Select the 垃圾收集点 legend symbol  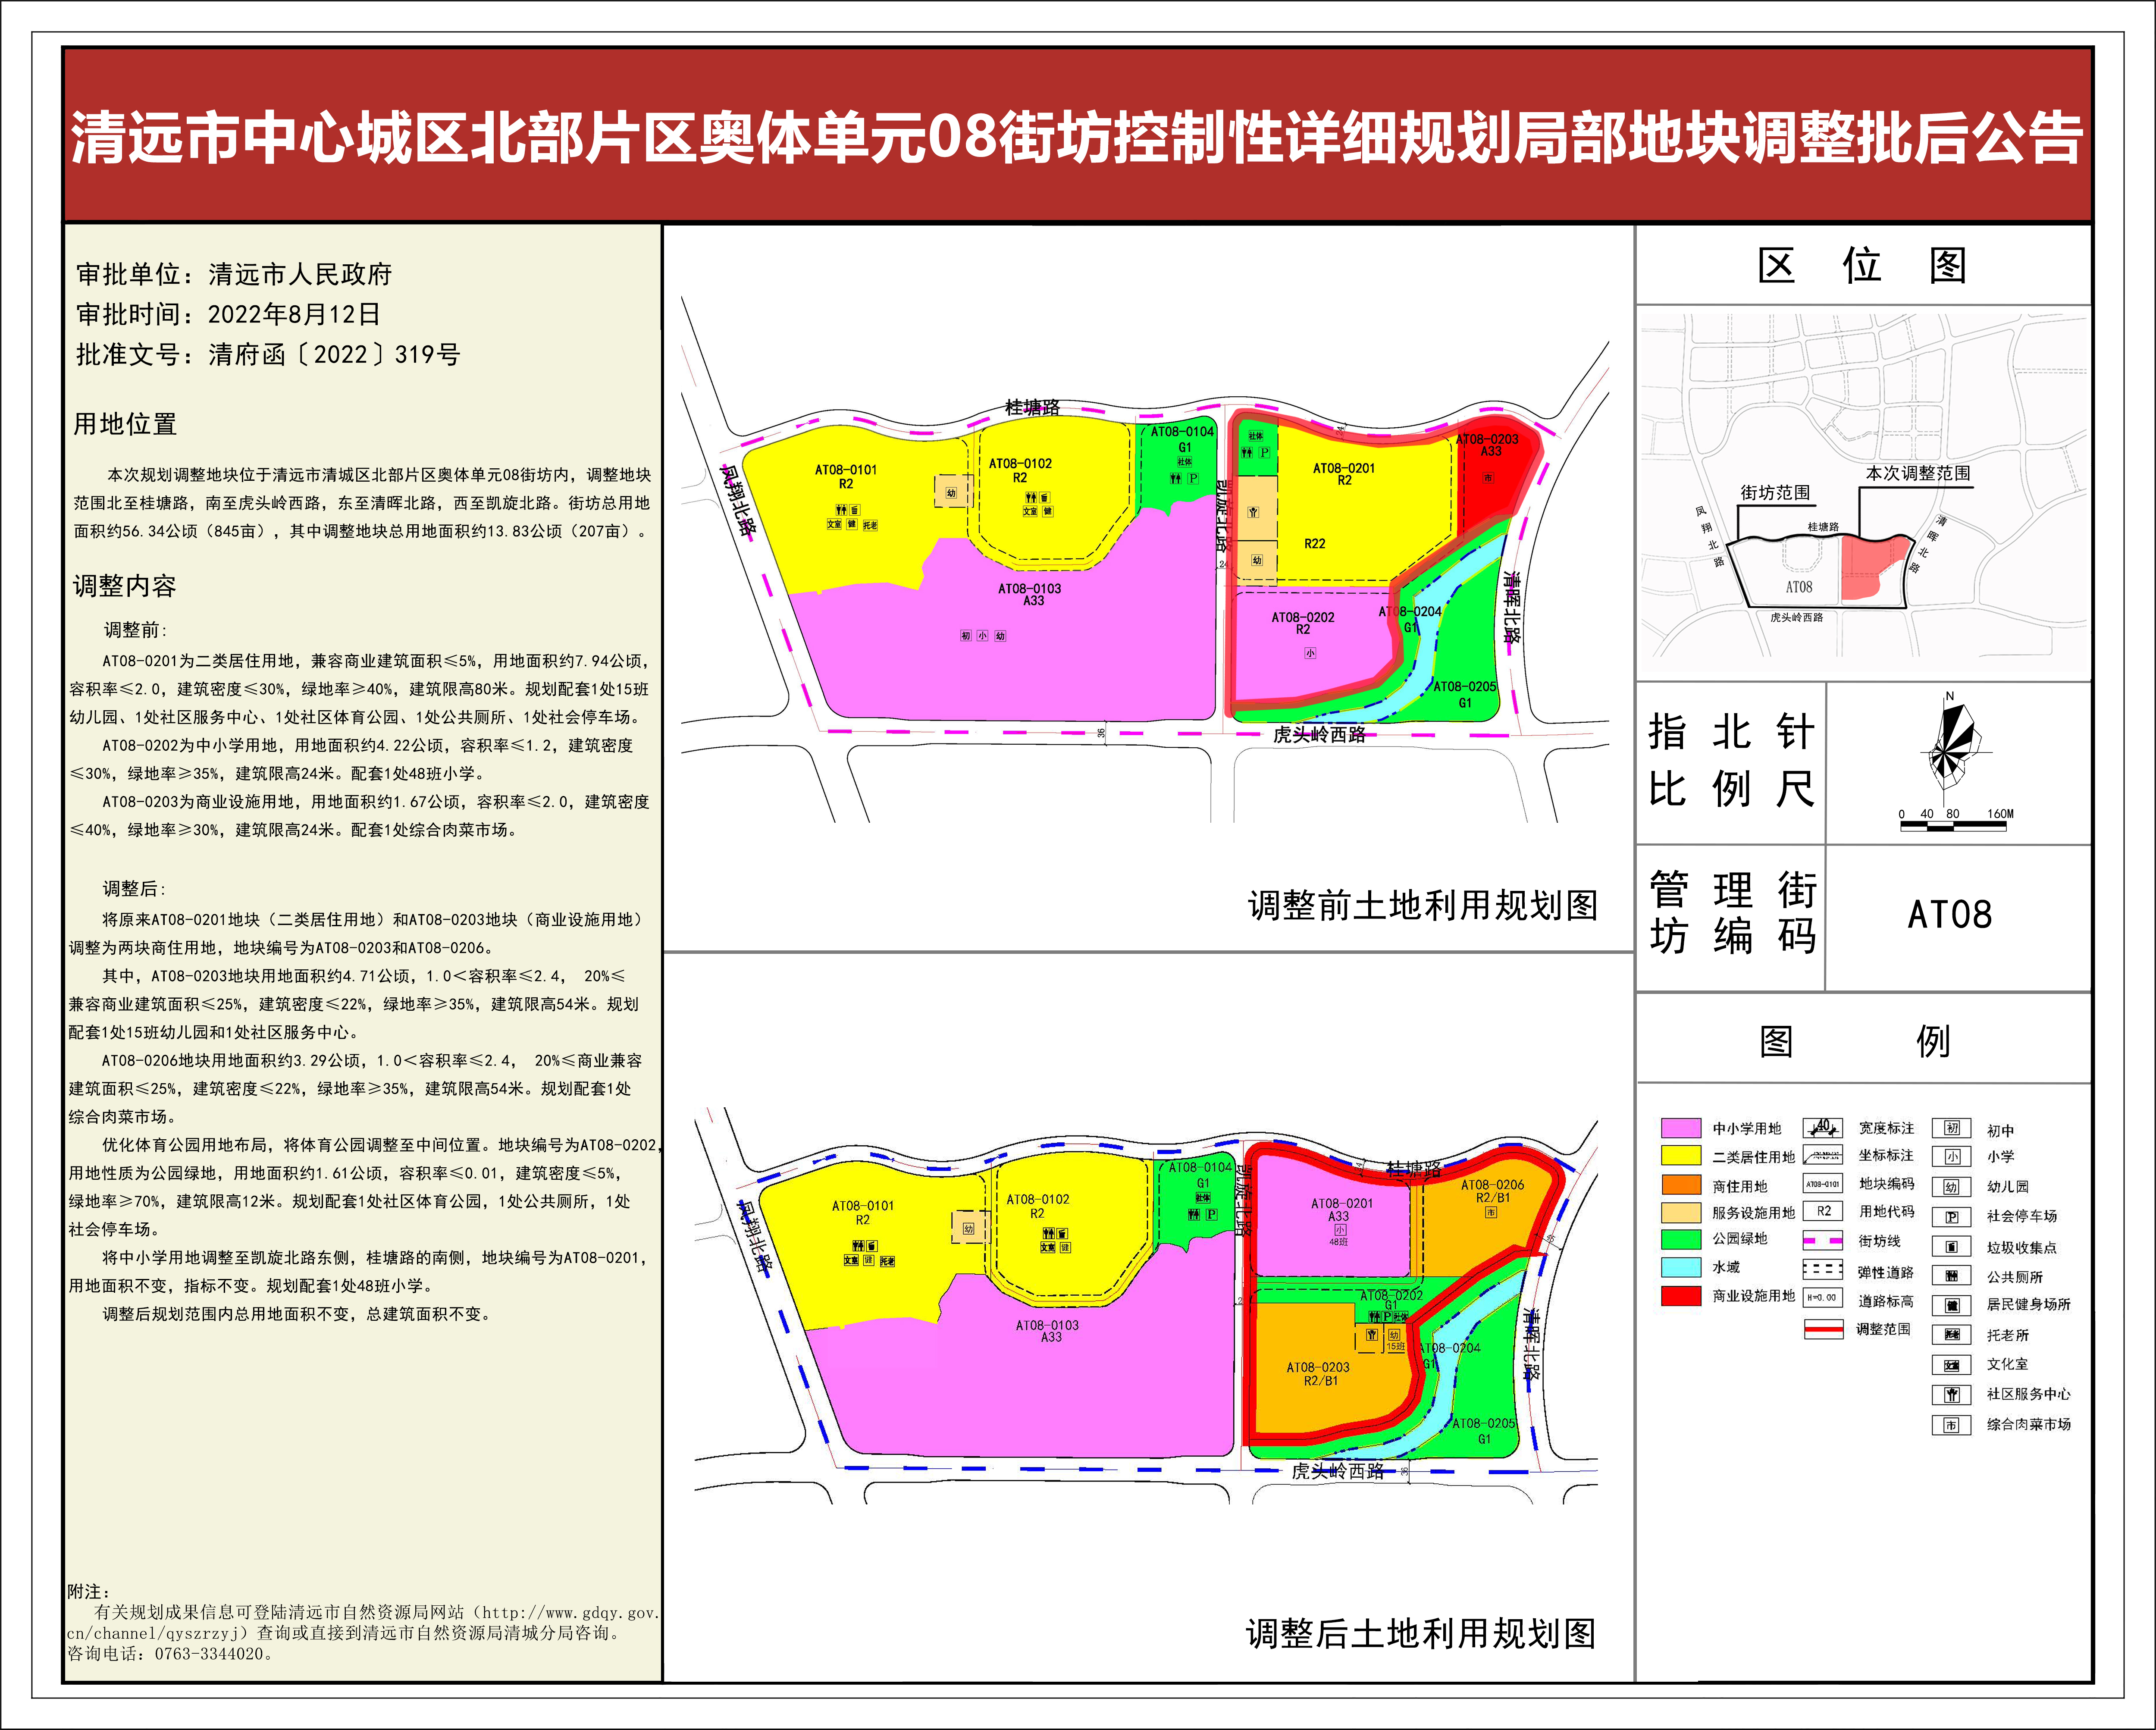tap(1951, 1247)
